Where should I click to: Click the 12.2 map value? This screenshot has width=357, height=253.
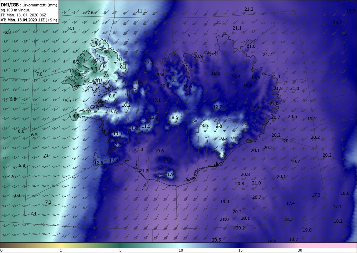(x=117, y=145)
